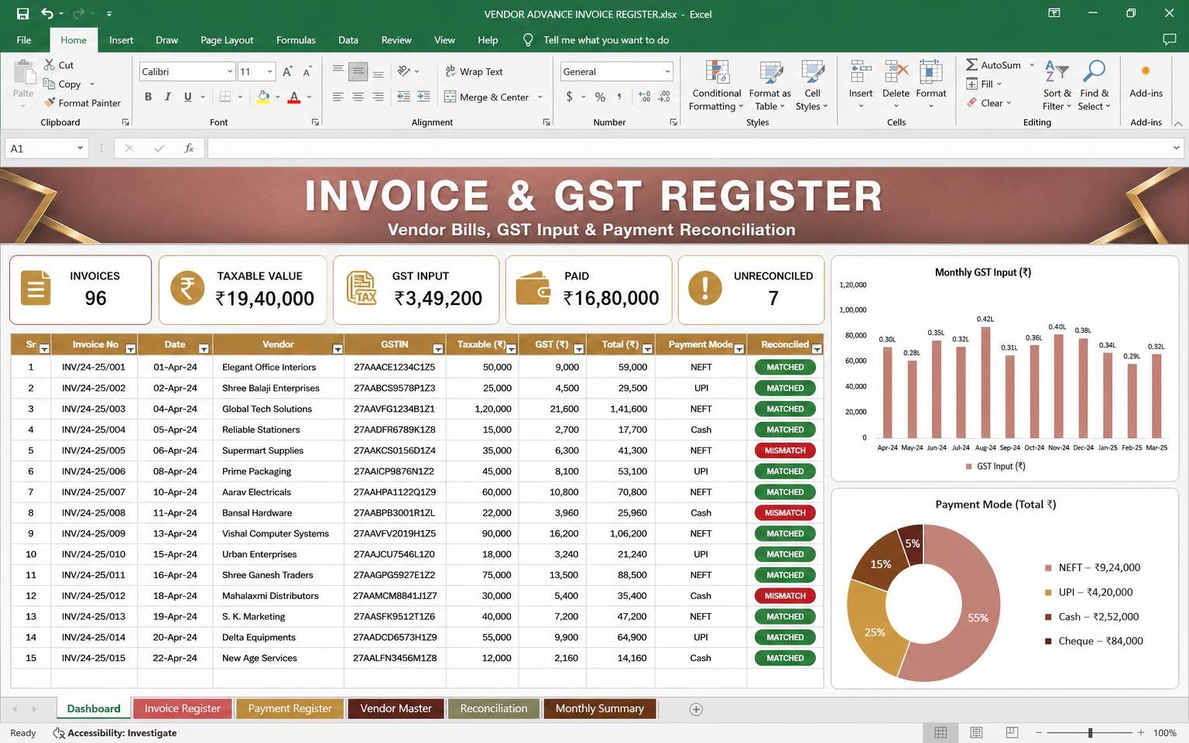Viewport: 1189px width, 743px height.
Task: Click the Add-ins icon
Action: 1146,71
